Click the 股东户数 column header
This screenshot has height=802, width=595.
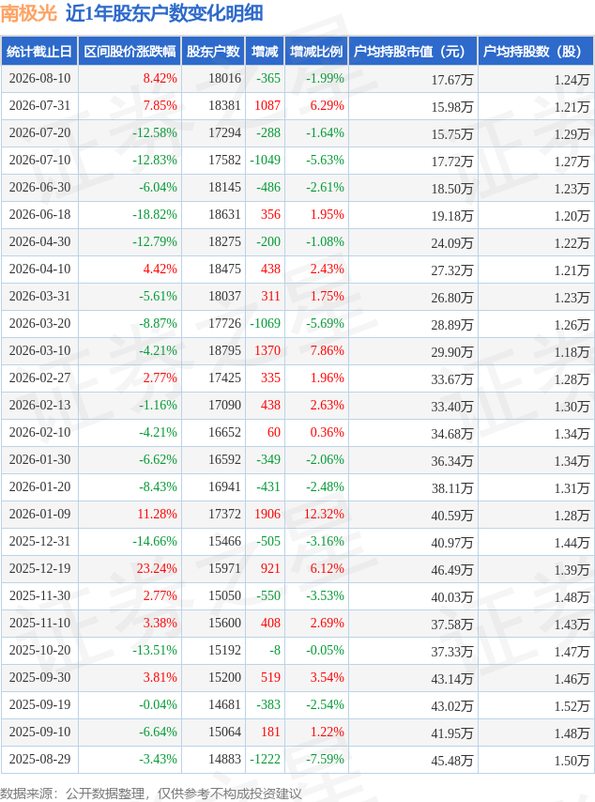coord(213,51)
